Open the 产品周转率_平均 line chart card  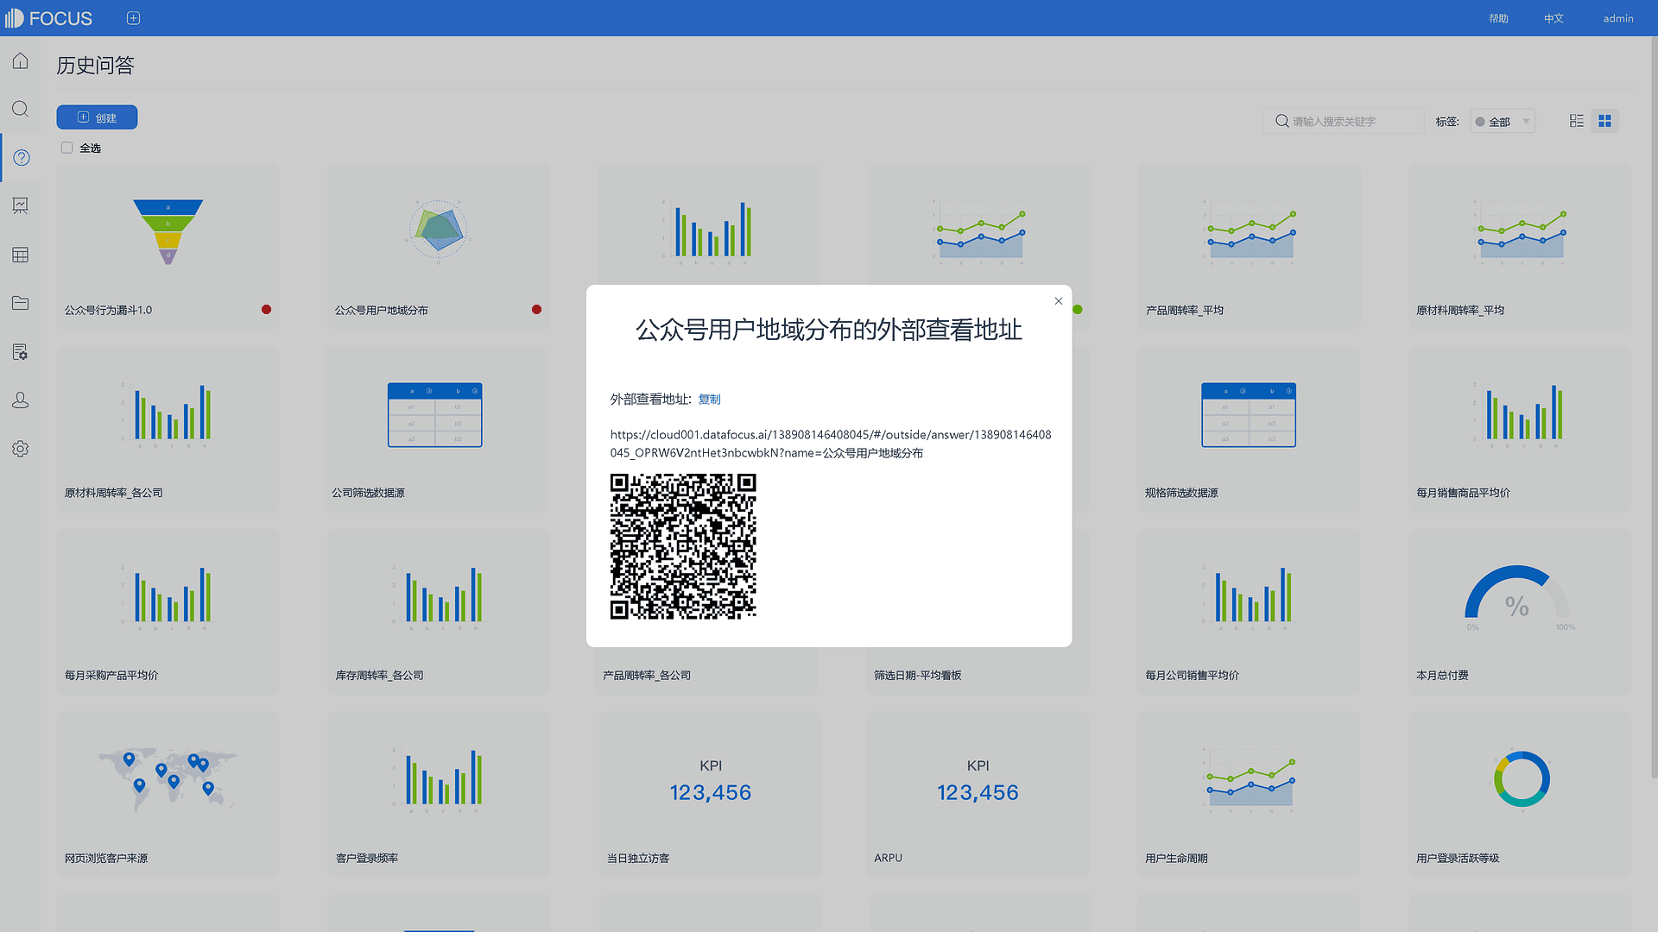tap(1249, 247)
